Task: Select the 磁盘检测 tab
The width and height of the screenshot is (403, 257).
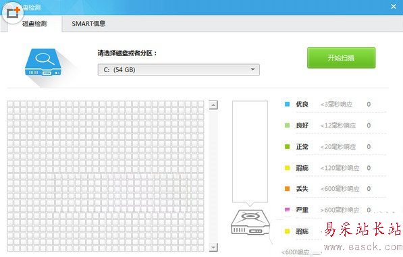Action: 34,24
